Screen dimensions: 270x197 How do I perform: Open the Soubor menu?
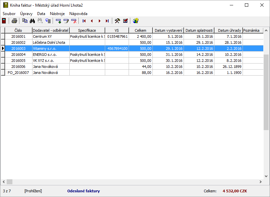(9, 14)
